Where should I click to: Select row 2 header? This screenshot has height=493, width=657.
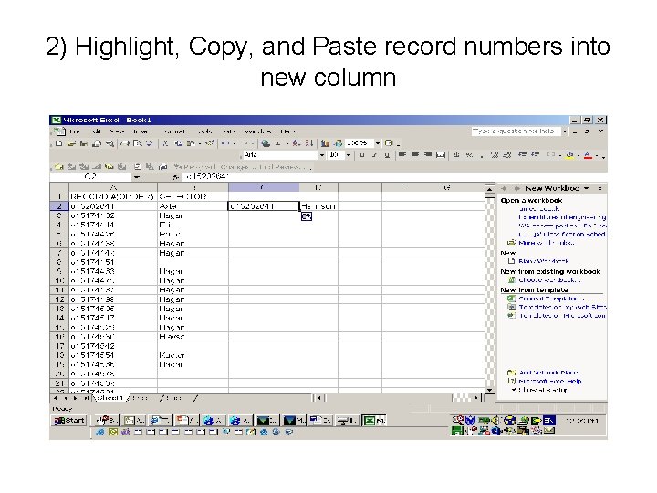point(59,206)
